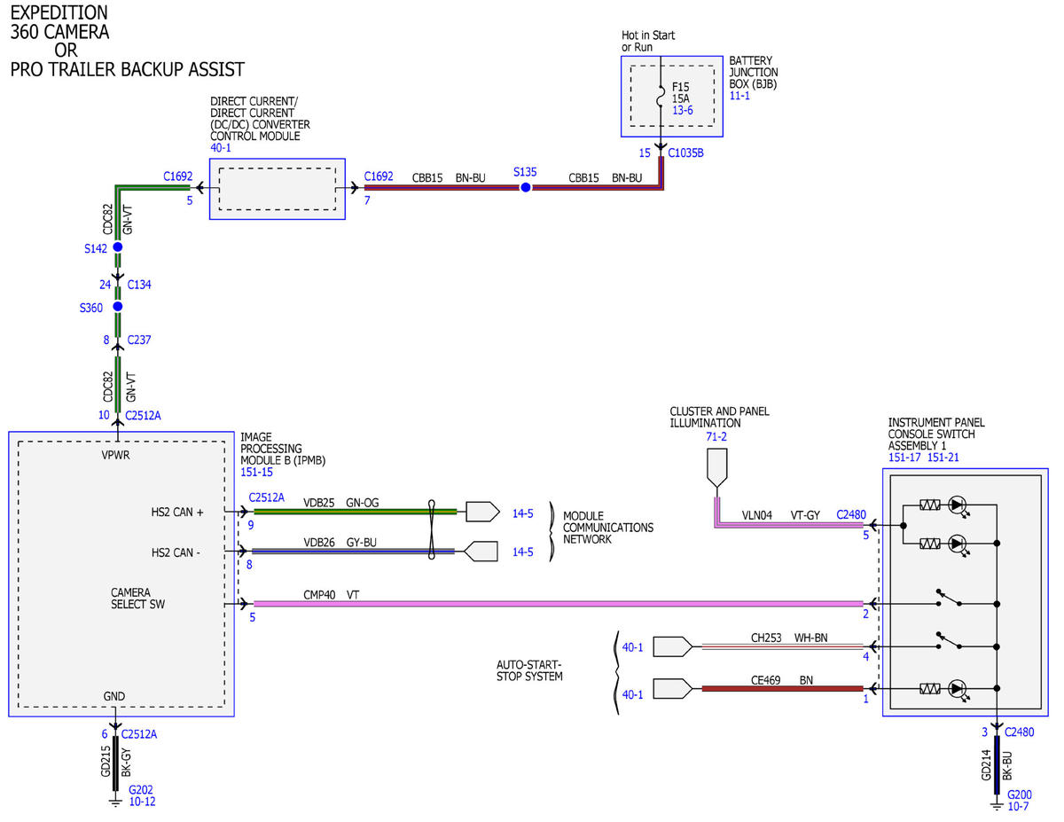The height and width of the screenshot is (822, 1064).
Task: Select connector C1692 at pin 7
Action: click(379, 176)
